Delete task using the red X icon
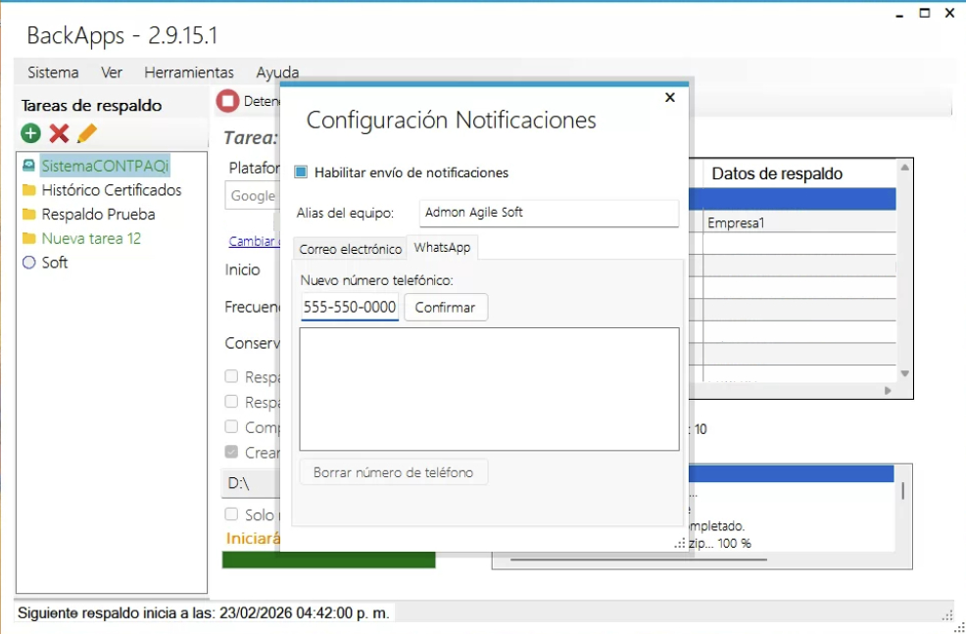The height and width of the screenshot is (634, 966). (x=59, y=133)
